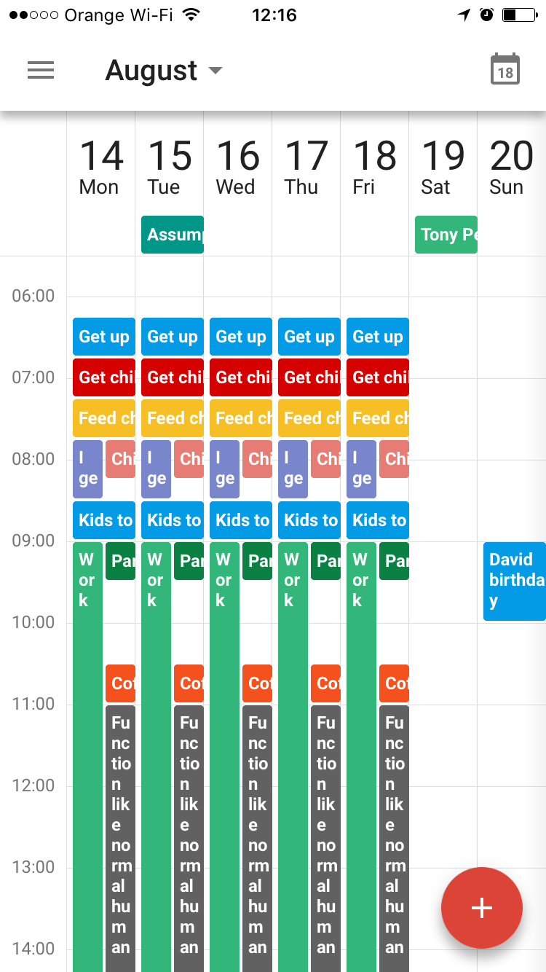This screenshot has height=972, width=546.
Task: Select the Sunday 20 day header
Action: (511, 168)
